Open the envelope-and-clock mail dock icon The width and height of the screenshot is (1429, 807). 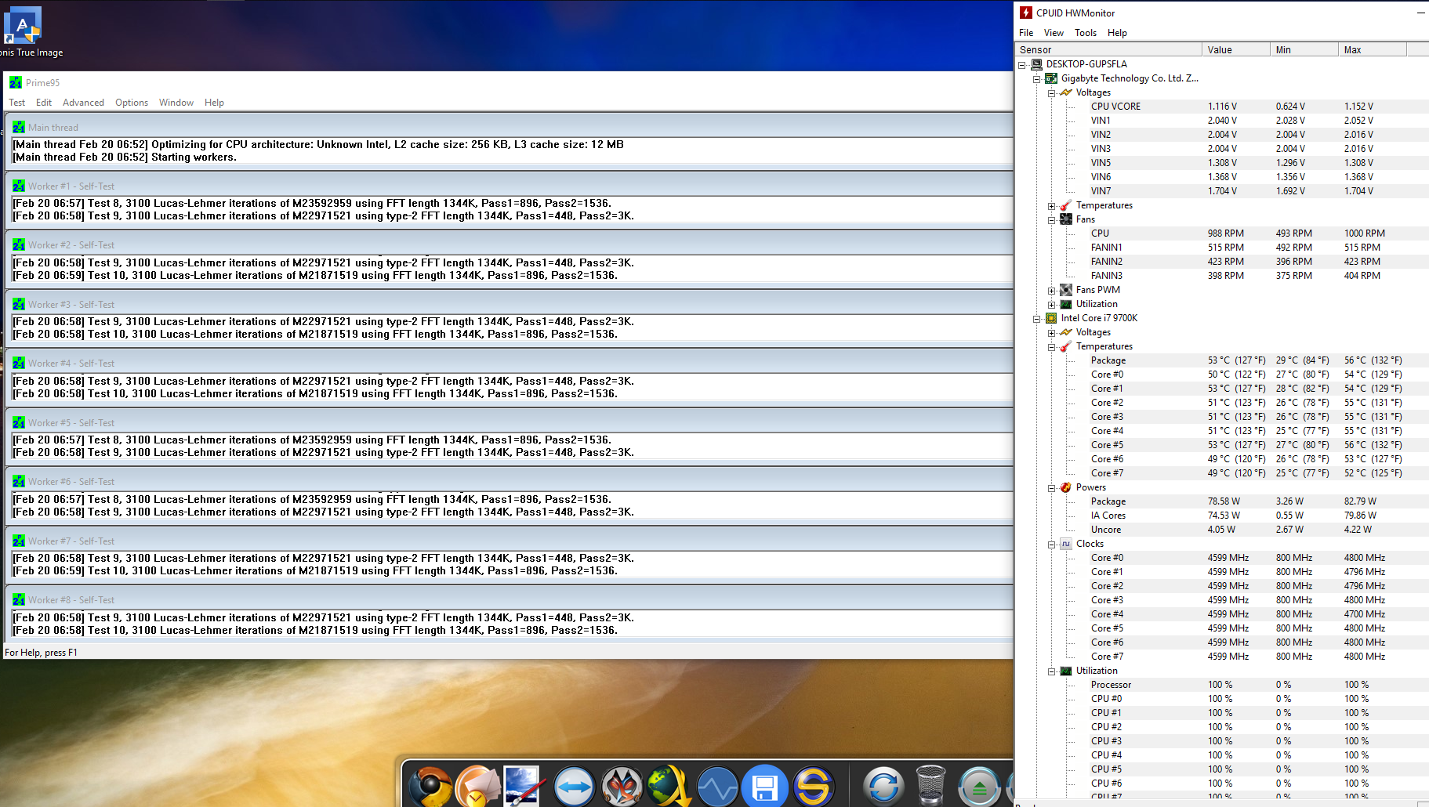477,786
